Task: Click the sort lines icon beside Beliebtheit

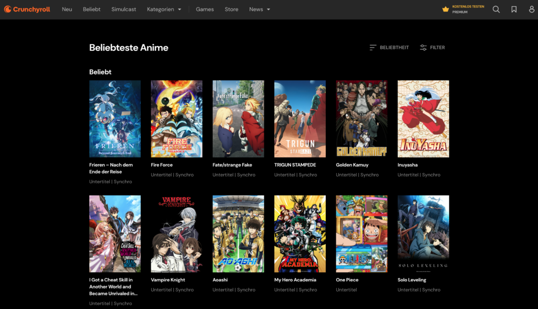Action: tap(373, 48)
